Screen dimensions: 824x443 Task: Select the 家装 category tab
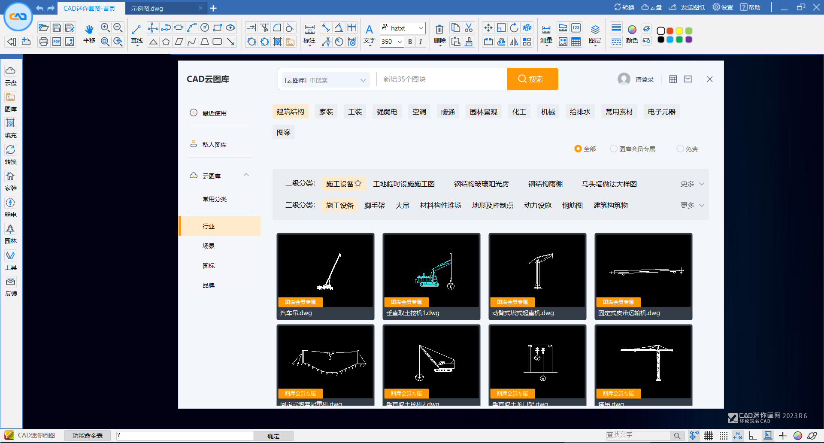coord(326,112)
